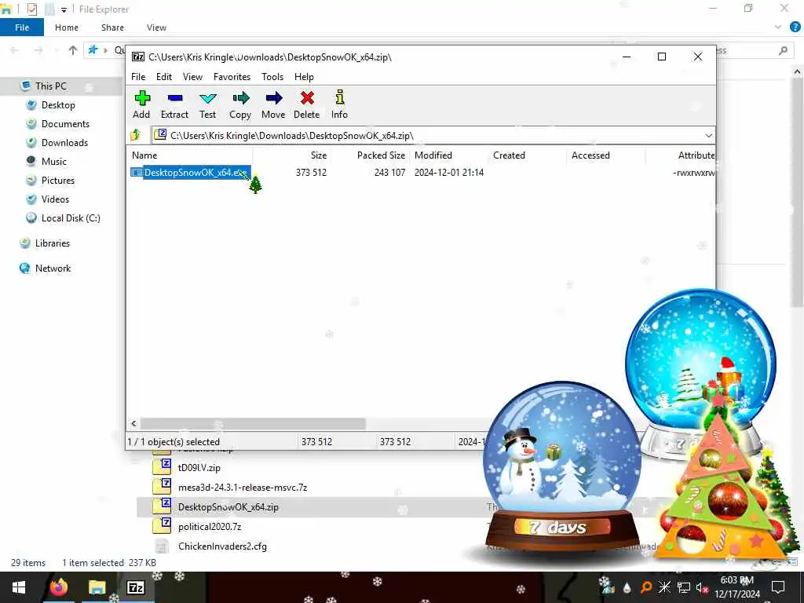Click the red Delete icon
The image size is (804, 603).
click(307, 104)
